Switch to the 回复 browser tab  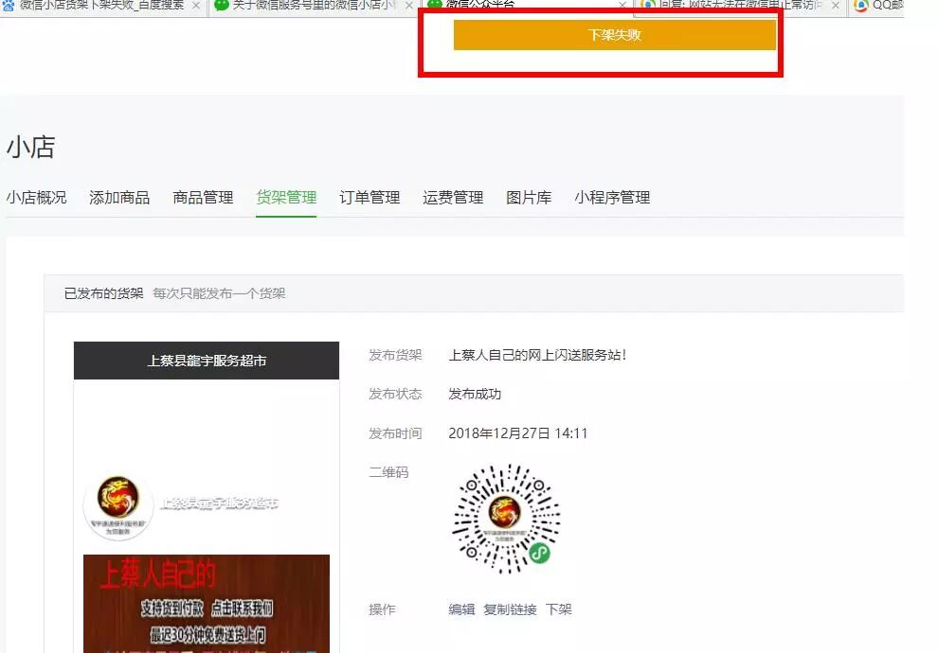(x=741, y=6)
